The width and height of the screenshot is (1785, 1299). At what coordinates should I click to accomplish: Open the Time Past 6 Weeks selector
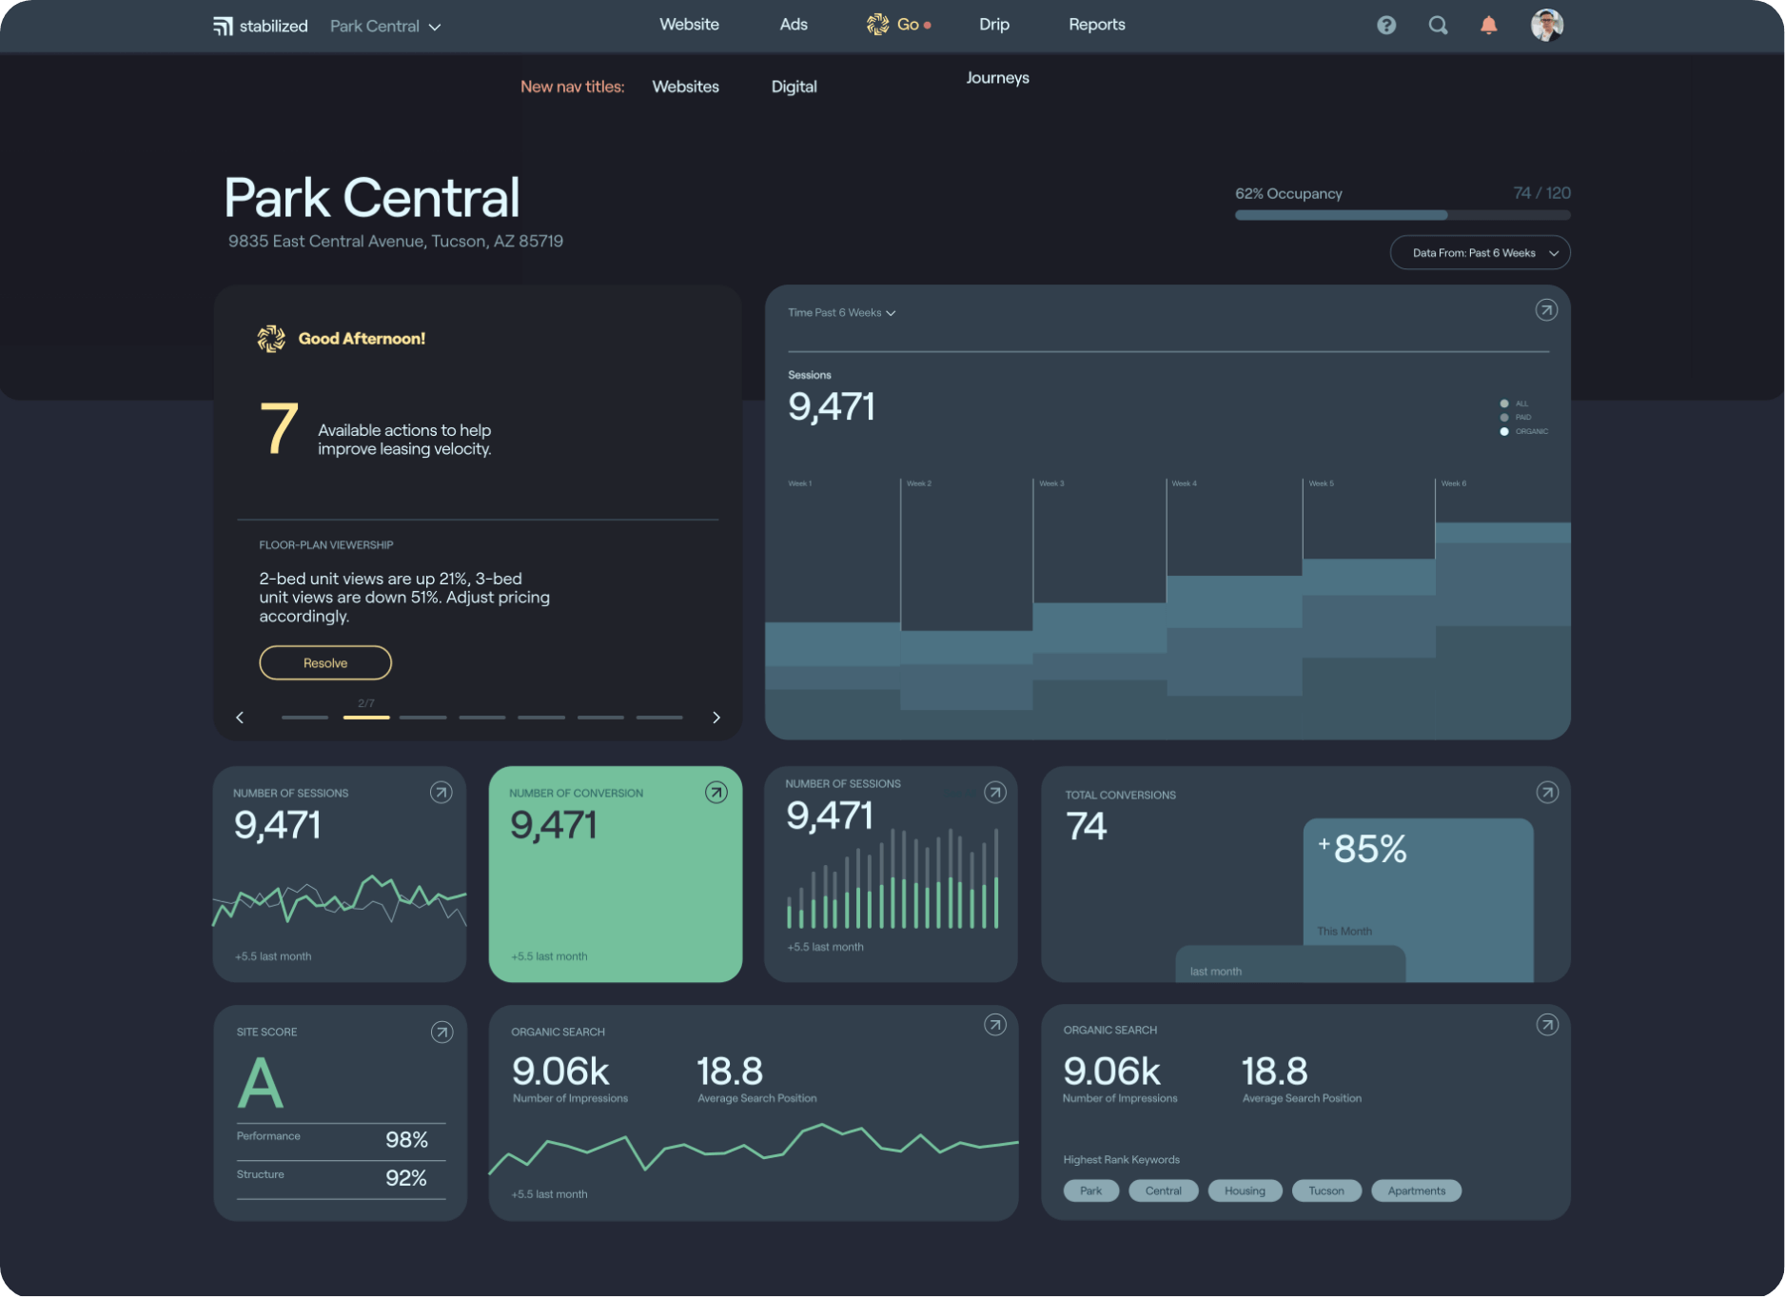point(841,313)
